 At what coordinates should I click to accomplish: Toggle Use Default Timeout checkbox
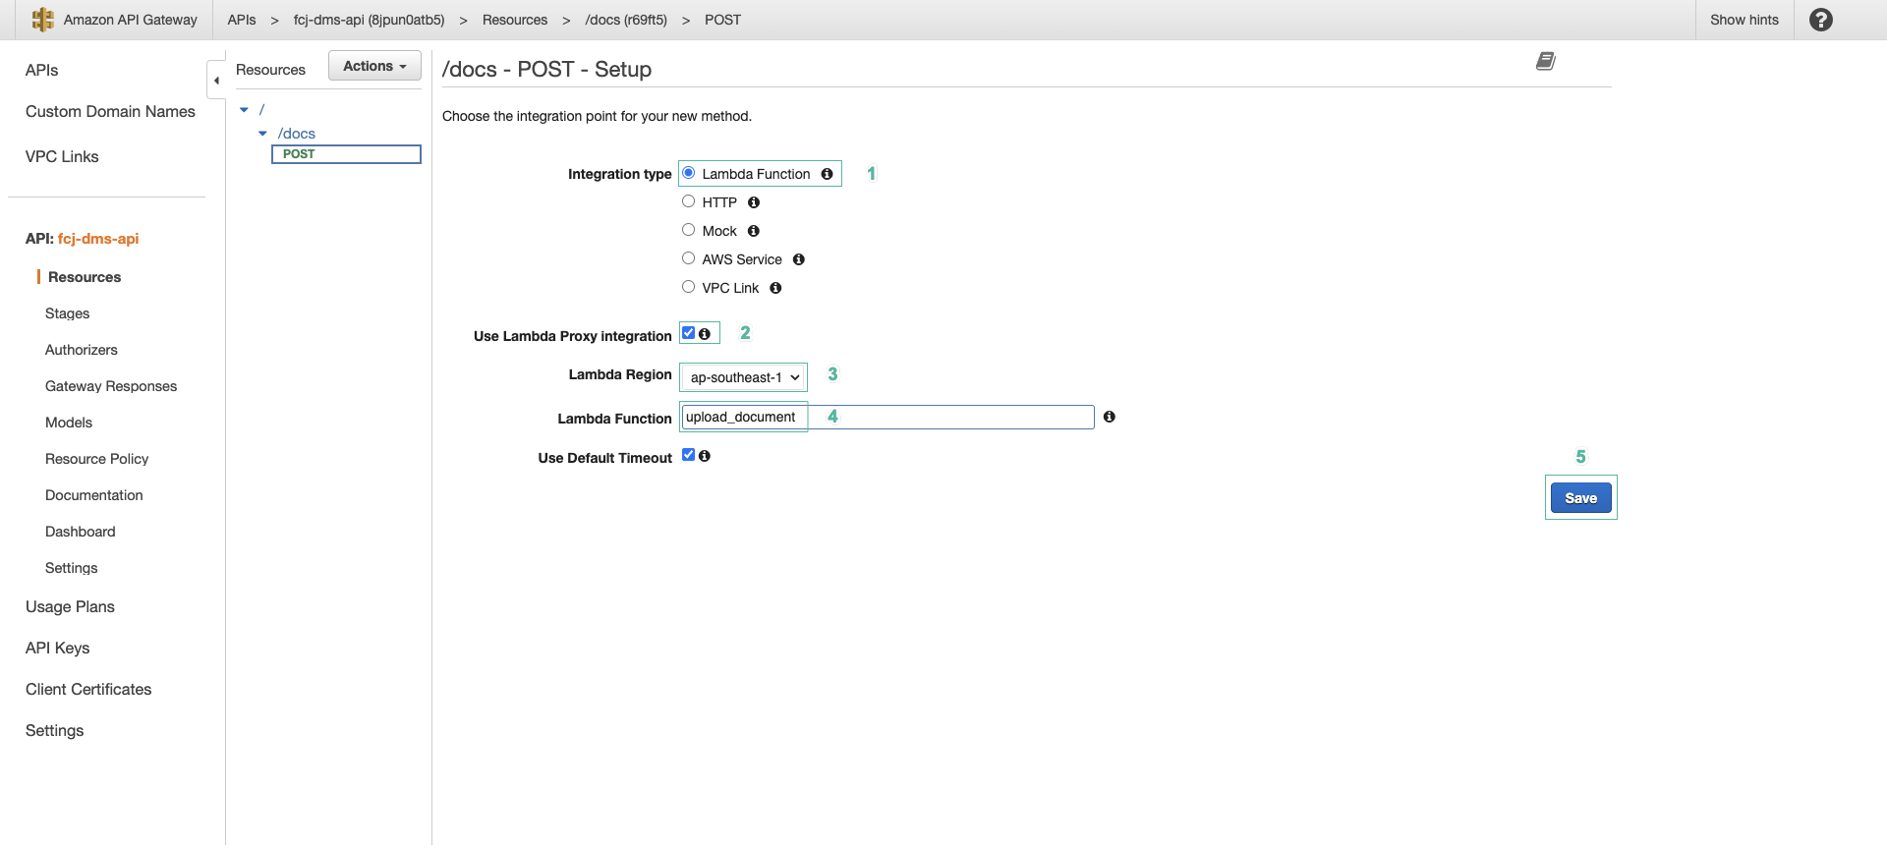[x=689, y=455]
